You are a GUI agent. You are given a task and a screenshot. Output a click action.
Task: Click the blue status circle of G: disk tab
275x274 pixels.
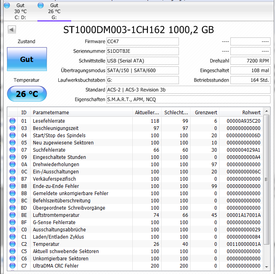[41, 6]
